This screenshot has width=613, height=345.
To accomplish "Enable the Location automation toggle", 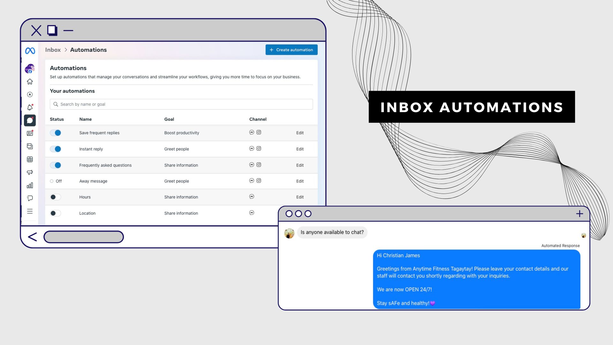I will (x=55, y=213).
